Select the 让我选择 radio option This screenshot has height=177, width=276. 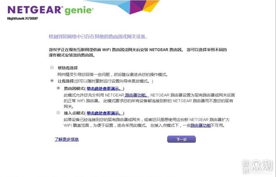[x=52, y=80]
